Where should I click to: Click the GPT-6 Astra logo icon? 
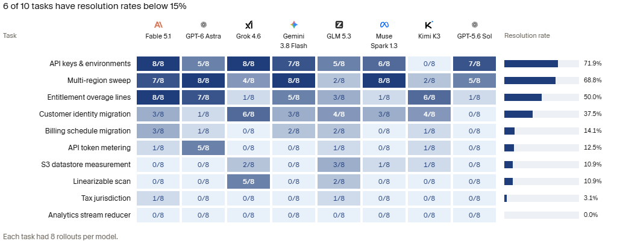[x=204, y=25]
